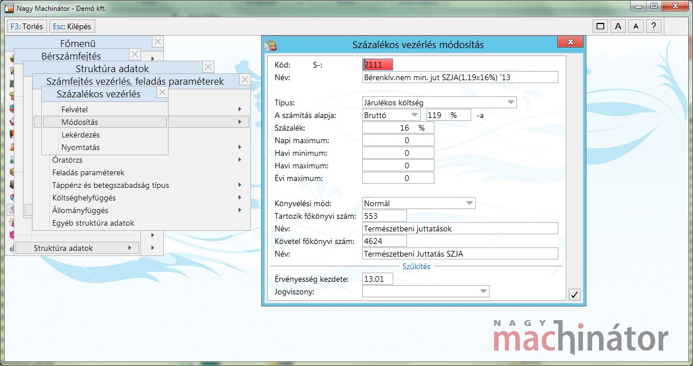The height and width of the screenshot is (366, 693).
Task: Expand the Óratörzs submenu arrow
Action: pyautogui.click(x=240, y=160)
